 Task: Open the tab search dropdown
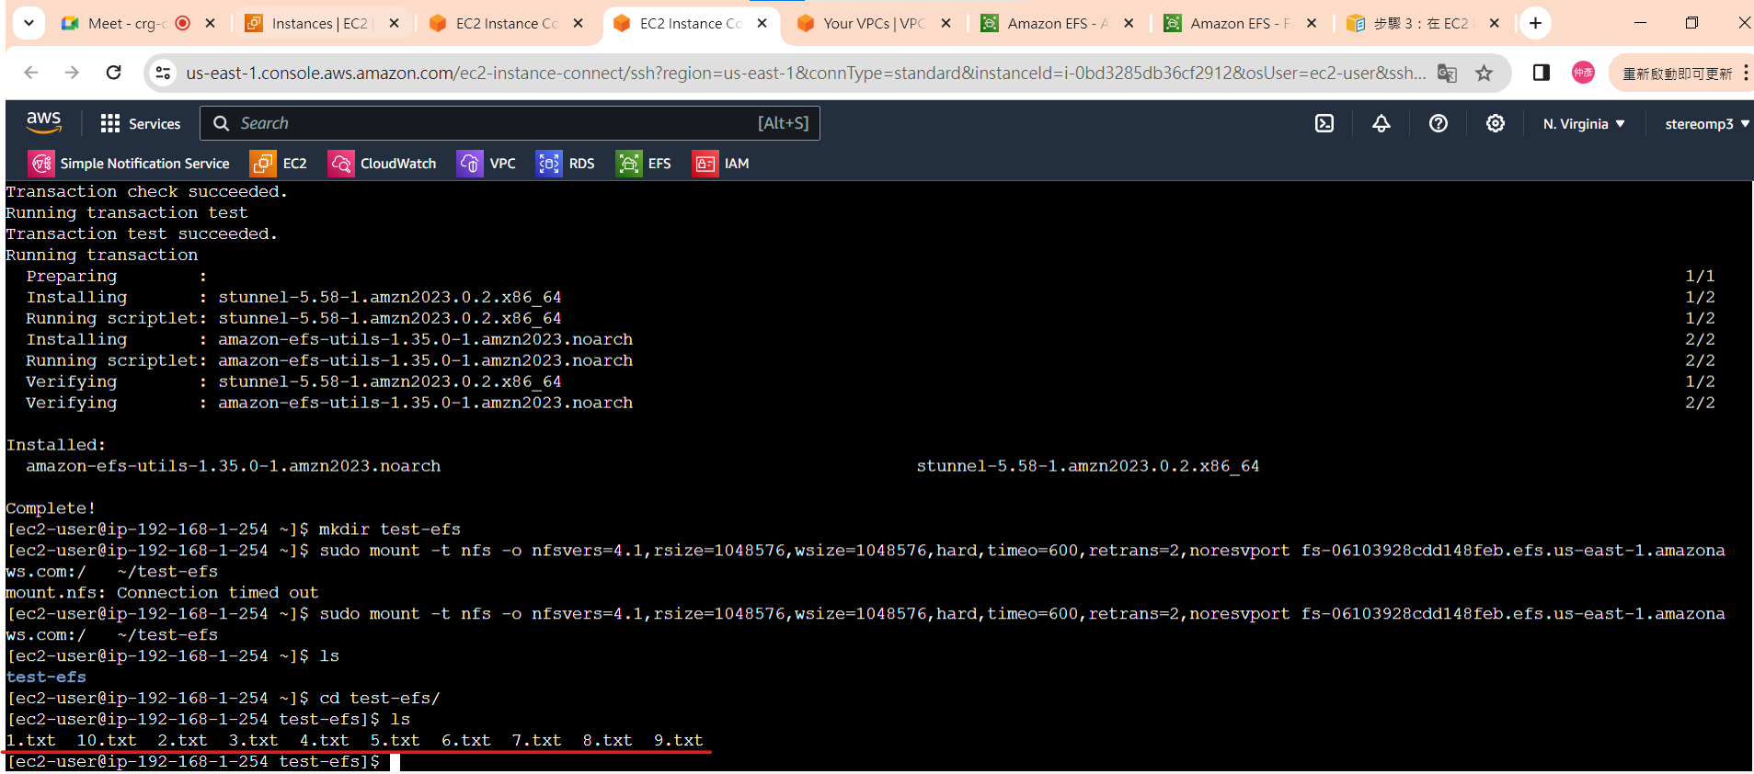29,23
